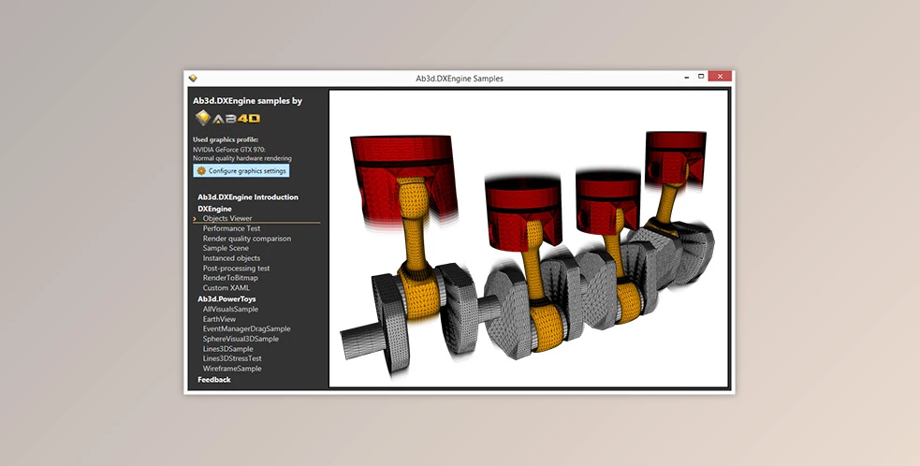The width and height of the screenshot is (920, 466).
Task: Minimize the Ab3d.DXEngine Samples window
Action: point(686,77)
